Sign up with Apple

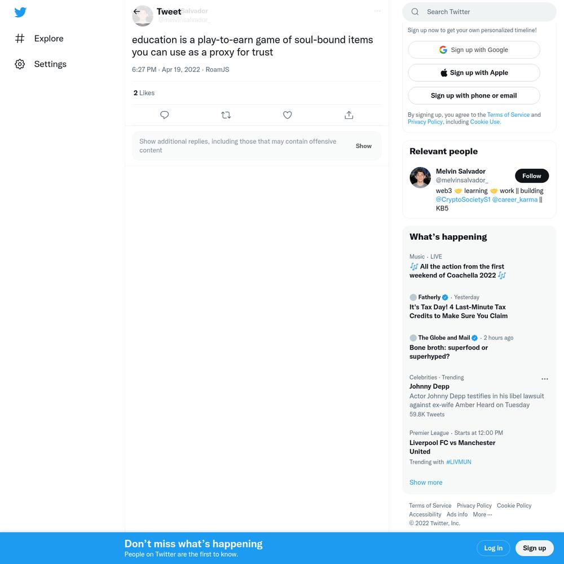coord(474,73)
